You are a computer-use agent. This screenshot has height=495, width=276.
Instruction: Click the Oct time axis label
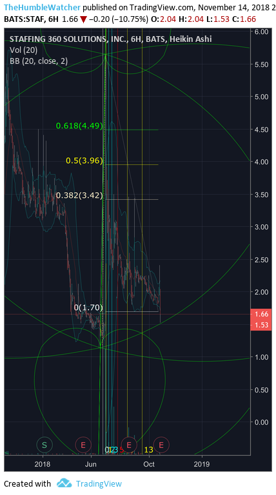point(149,464)
